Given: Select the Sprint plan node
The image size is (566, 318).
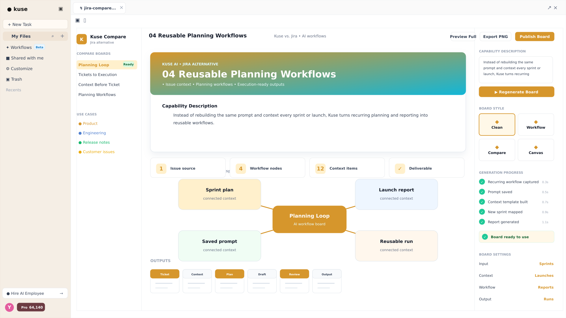Looking at the screenshot, I should (x=220, y=194).
